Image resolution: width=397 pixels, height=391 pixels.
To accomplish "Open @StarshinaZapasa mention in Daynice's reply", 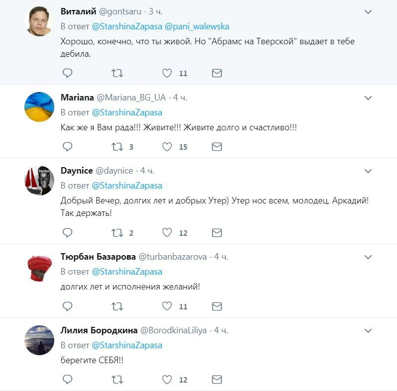I will click(x=127, y=186).
